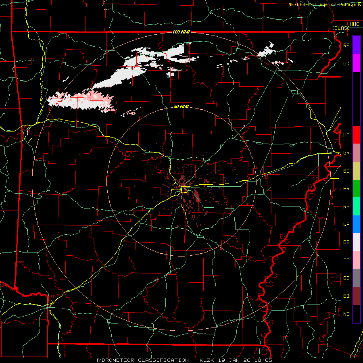The image size is (363, 363).
Task: Click the BI legend label
Action: [x=346, y=296]
